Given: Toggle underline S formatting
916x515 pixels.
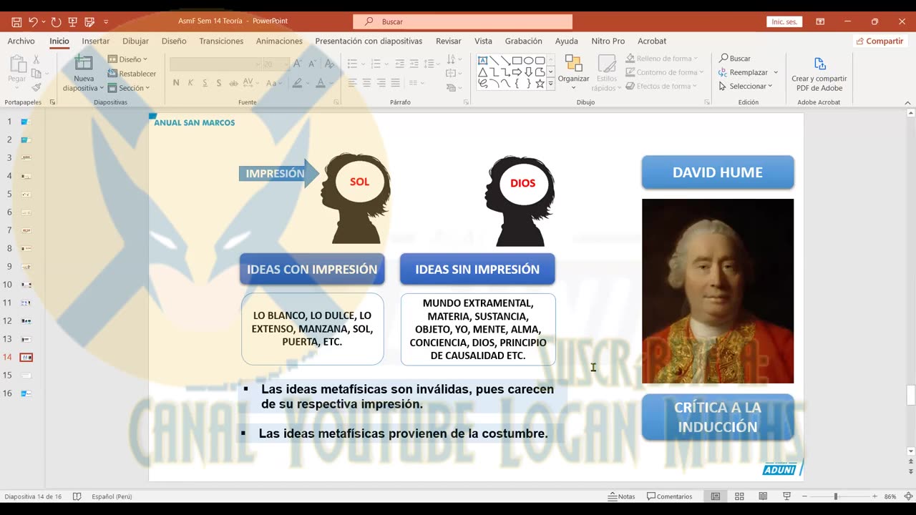Looking at the screenshot, I should pyautogui.click(x=205, y=83).
